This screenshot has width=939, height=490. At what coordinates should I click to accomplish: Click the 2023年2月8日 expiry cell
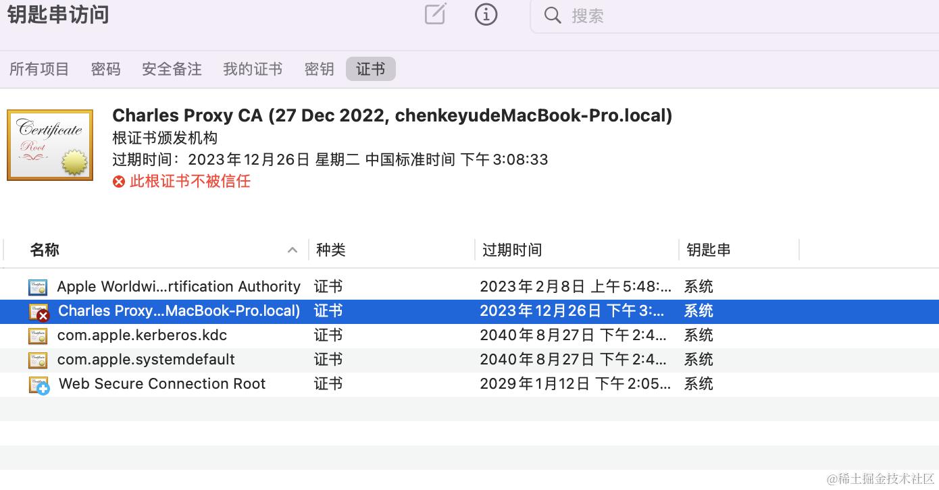point(576,286)
